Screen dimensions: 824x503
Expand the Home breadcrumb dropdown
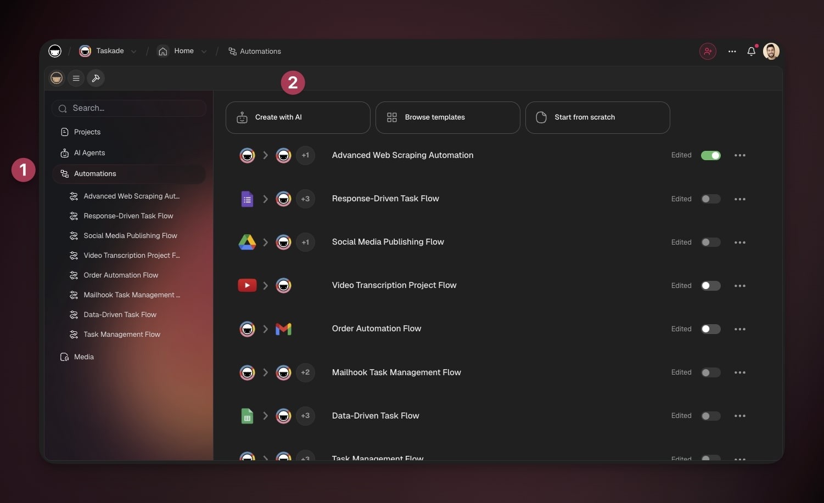204,52
